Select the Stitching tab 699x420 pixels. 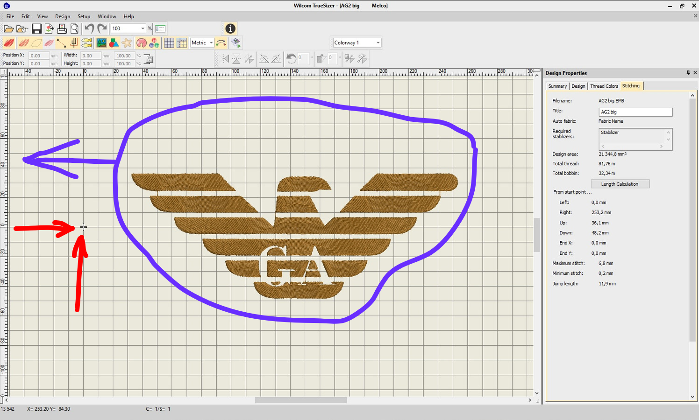click(x=631, y=86)
